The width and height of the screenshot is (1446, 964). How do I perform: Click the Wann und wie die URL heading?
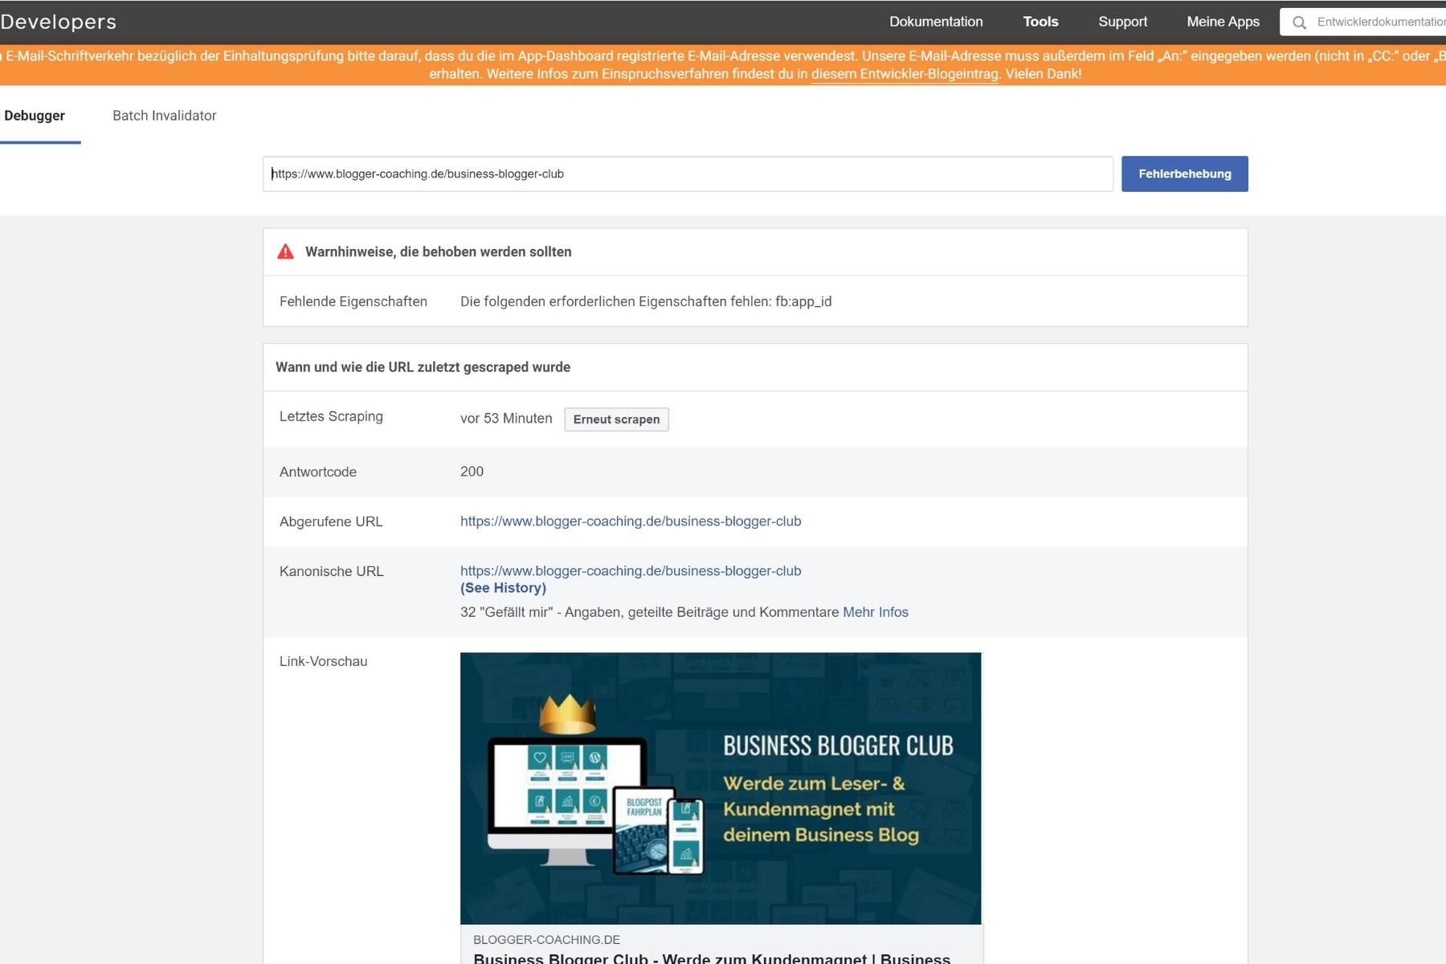[x=423, y=367]
